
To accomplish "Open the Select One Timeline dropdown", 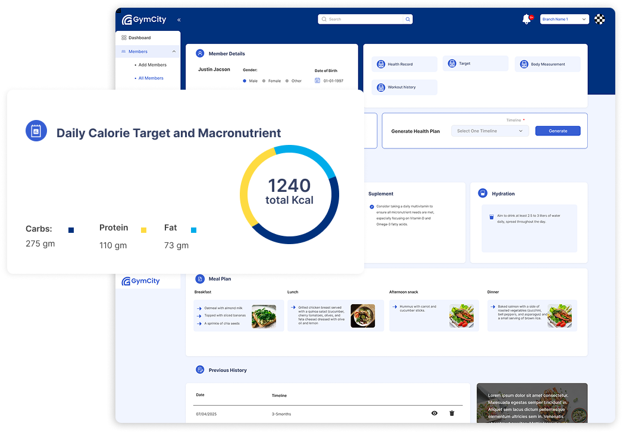I will coord(489,131).
